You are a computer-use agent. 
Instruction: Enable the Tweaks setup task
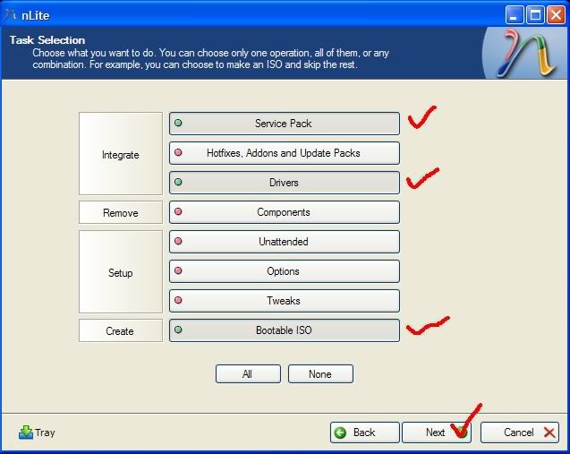click(285, 301)
